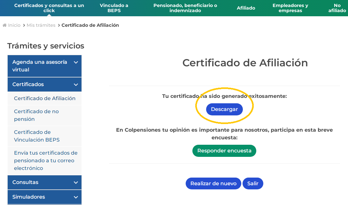
Task: Open Certificados y consultas a un click tab
Action: click(49, 8)
